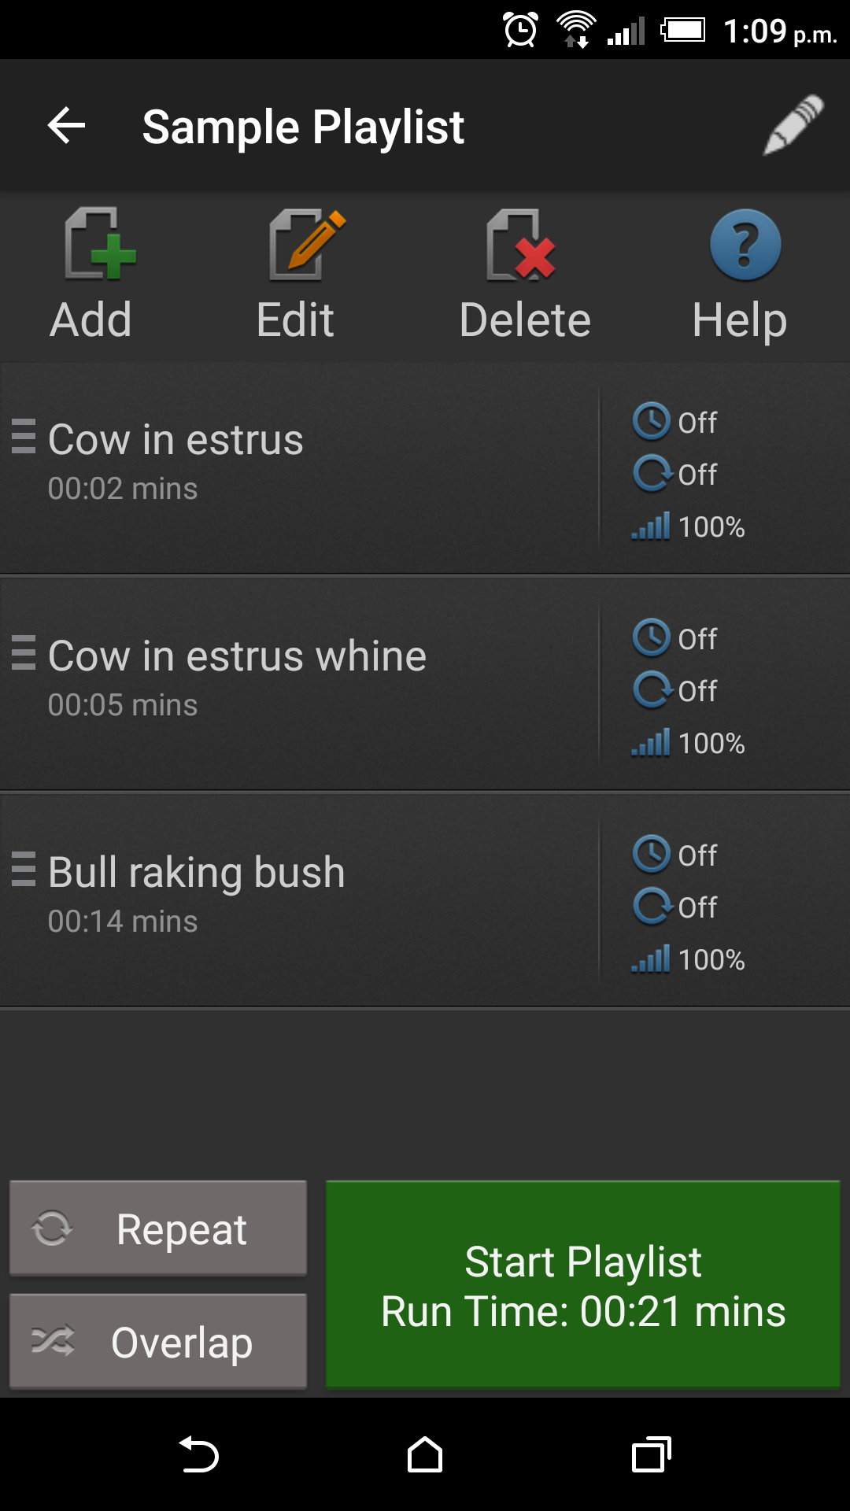Tap the Add sound icon
The width and height of the screenshot is (850, 1511).
(x=100, y=244)
